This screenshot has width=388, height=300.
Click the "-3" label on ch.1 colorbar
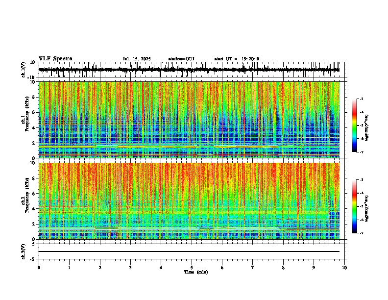click(x=361, y=99)
